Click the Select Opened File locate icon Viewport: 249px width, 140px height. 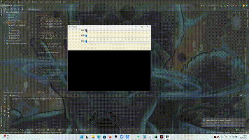(x=11, y=9)
